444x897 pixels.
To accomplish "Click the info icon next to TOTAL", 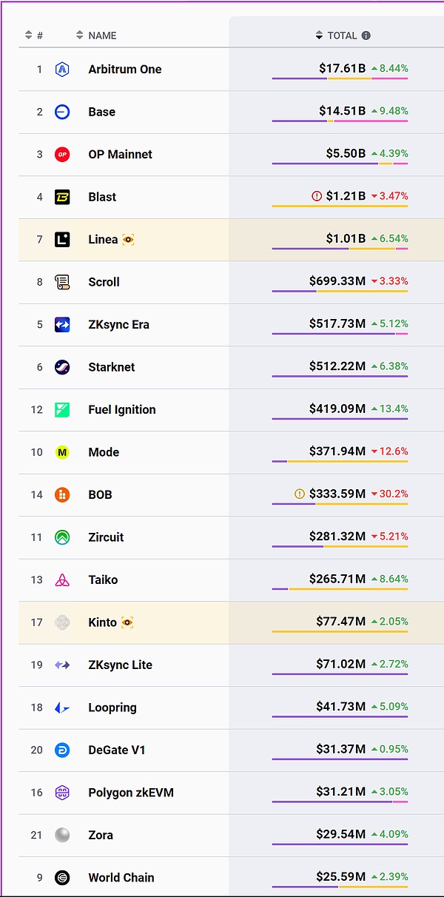I will pos(366,36).
